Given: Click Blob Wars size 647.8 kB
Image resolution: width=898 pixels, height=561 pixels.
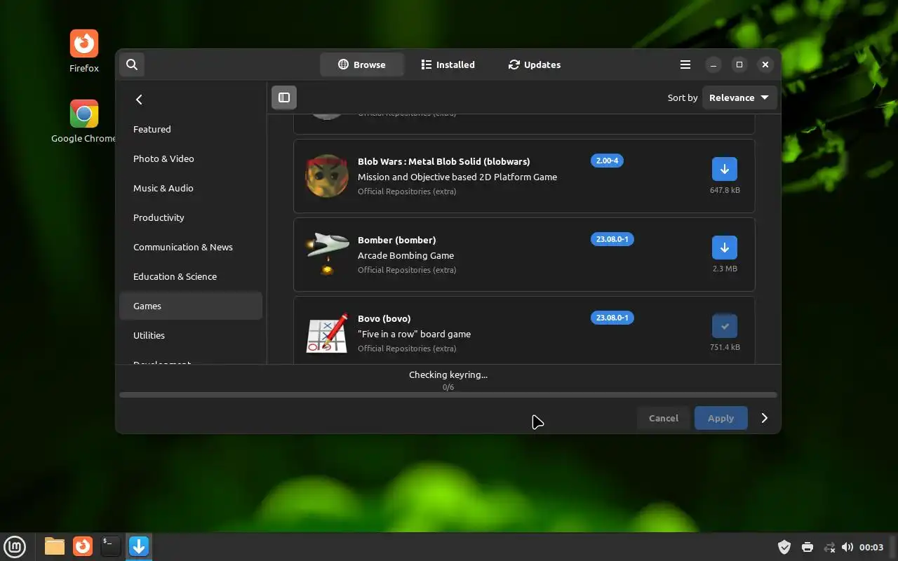Looking at the screenshot, I should (x=725, y=190).
